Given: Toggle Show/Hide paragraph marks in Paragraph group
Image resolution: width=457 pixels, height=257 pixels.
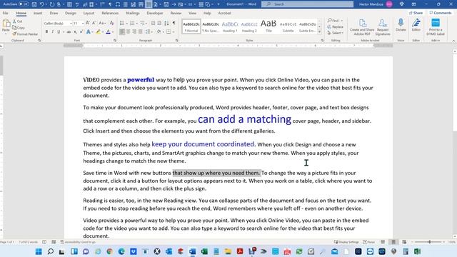Looking at the screenshot, I should pyautogui.click(x=174, y=23).
